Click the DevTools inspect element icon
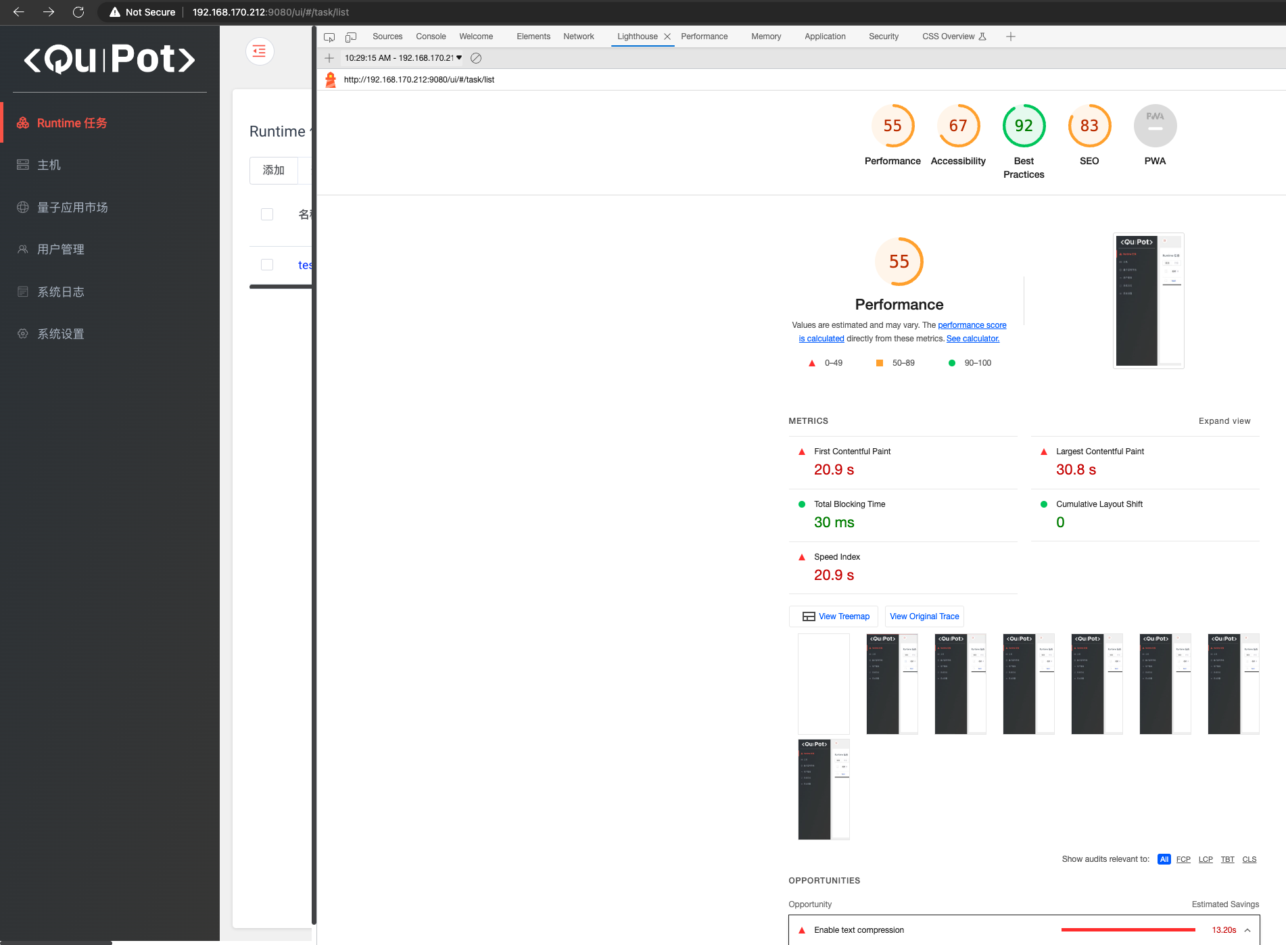 [x=329, y=37]
